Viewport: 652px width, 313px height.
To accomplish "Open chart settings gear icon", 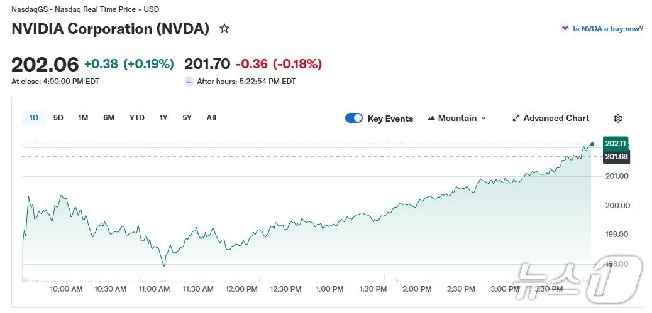I will pos(618,119).
